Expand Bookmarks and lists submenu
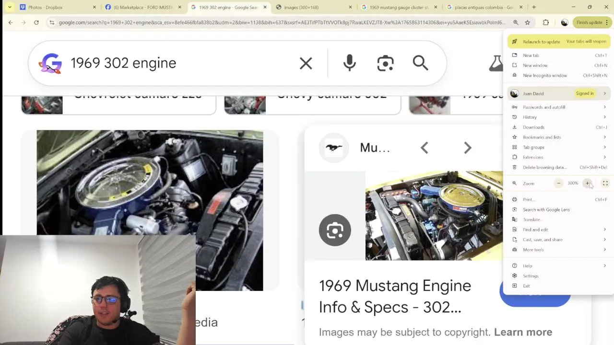This screenshot has width=614, height=345. pos(559,137)
